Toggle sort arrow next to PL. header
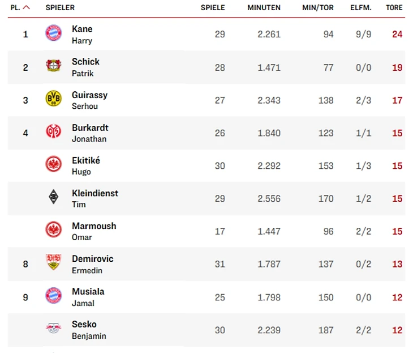413x353 pixels. point(26,8)
